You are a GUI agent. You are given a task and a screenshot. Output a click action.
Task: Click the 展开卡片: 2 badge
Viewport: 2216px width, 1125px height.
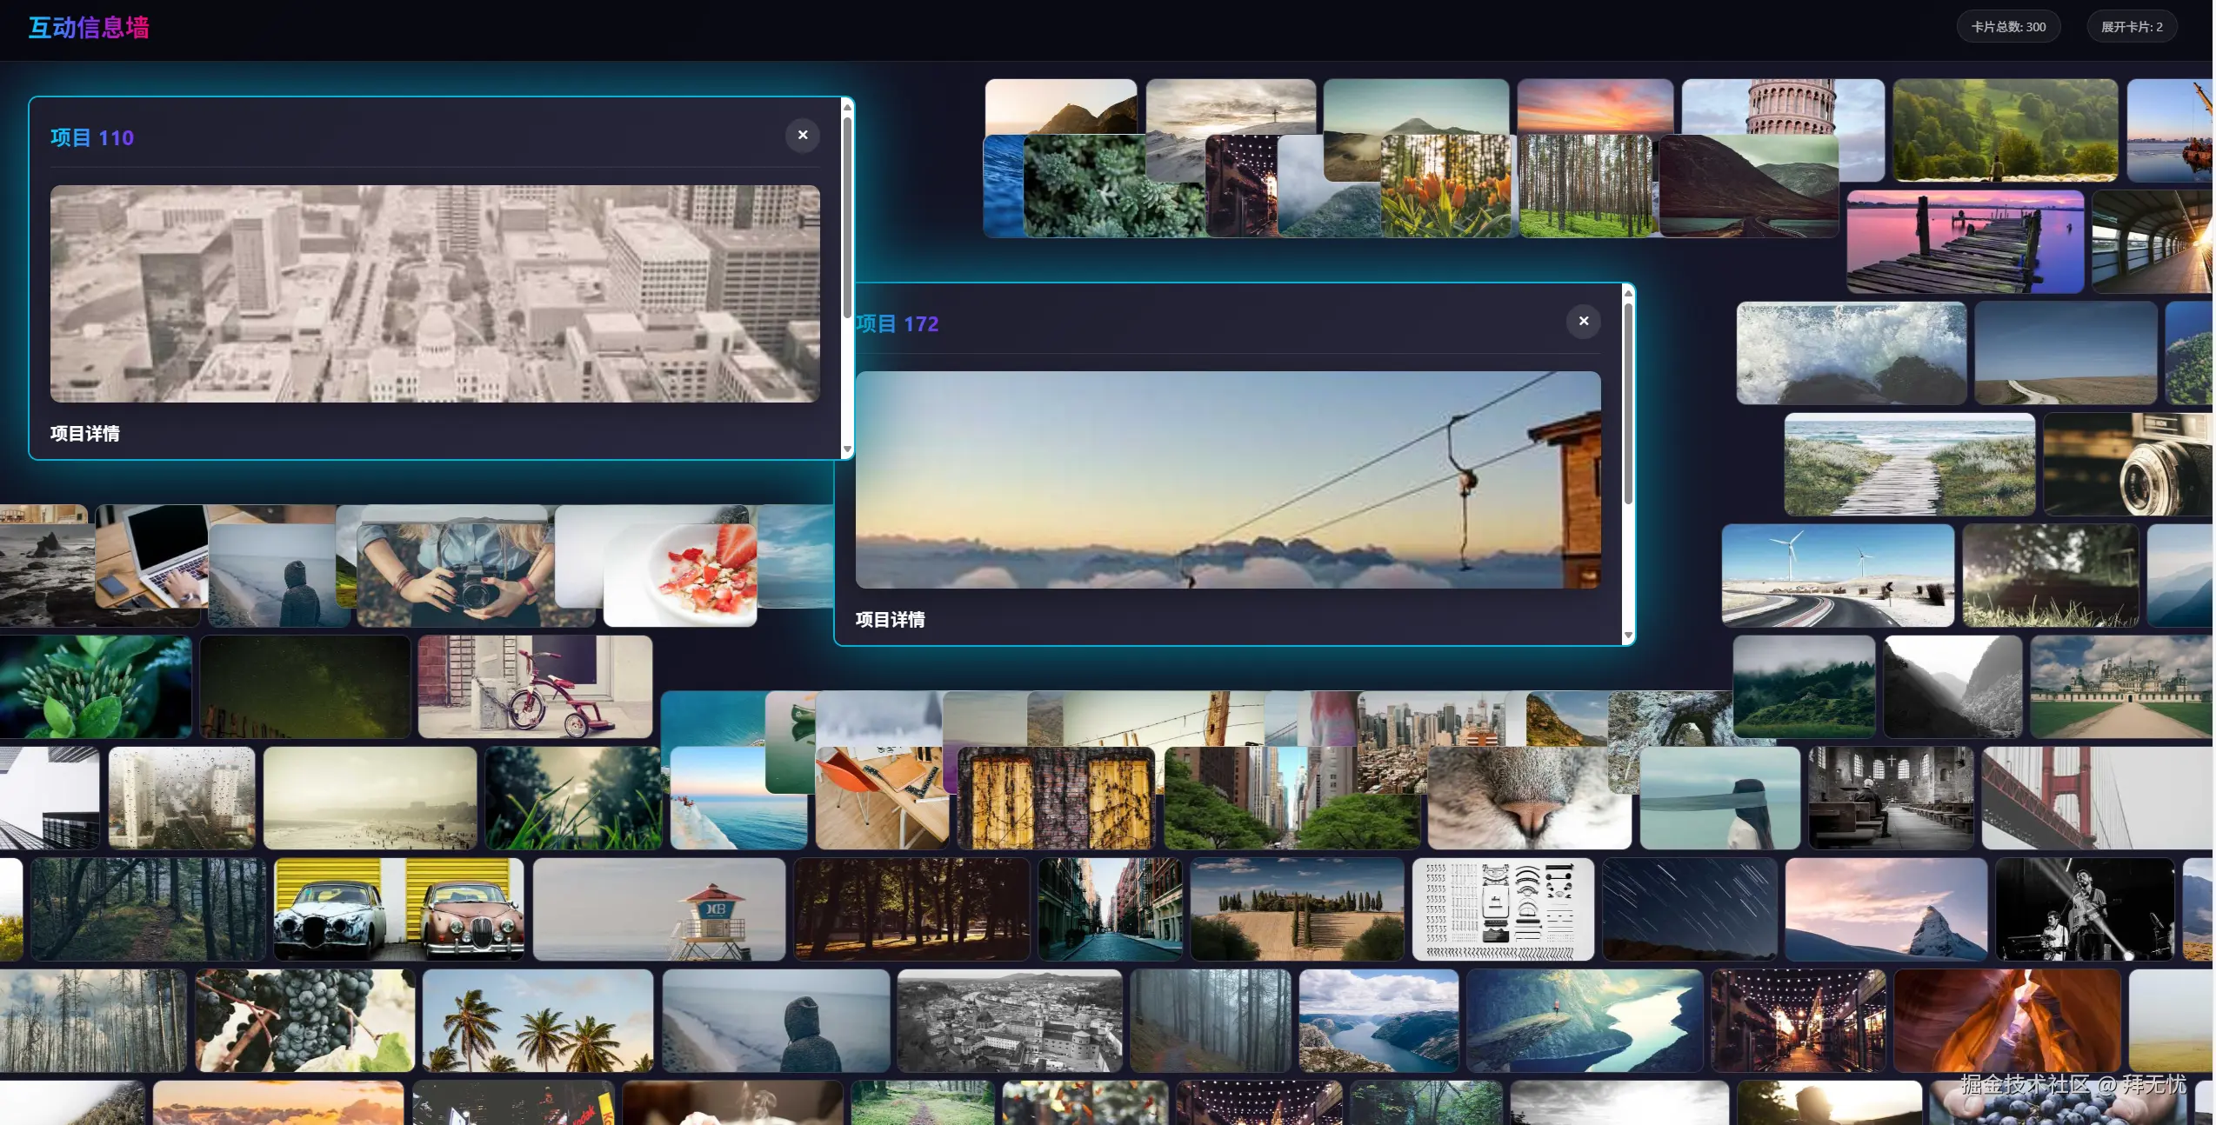coord(2131,27)
